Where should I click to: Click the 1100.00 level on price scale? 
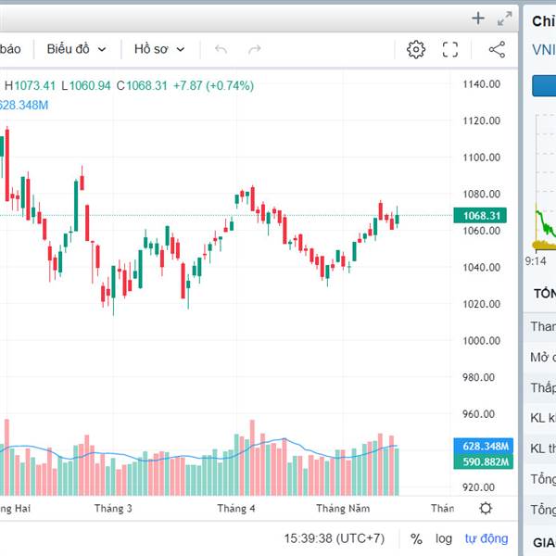pos(482,158)
